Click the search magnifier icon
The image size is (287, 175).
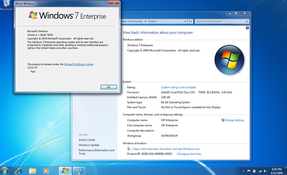click(247, 21)
